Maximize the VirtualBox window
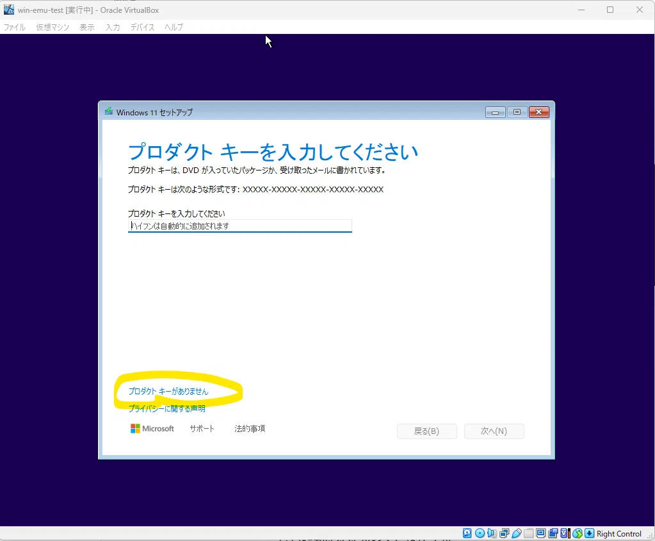 click(610, 10)
